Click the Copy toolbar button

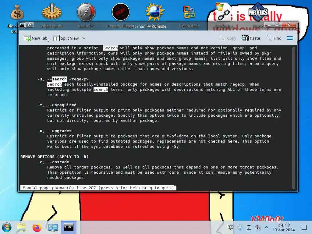[x=228, y=38]
